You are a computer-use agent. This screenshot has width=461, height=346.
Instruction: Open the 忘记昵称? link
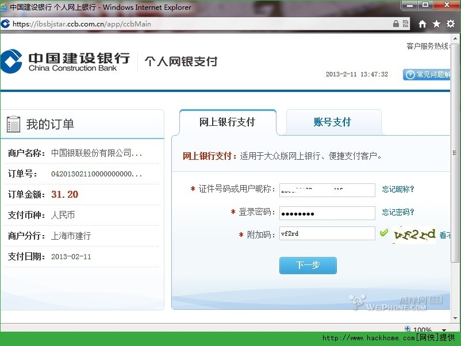(x=398, y=189)
